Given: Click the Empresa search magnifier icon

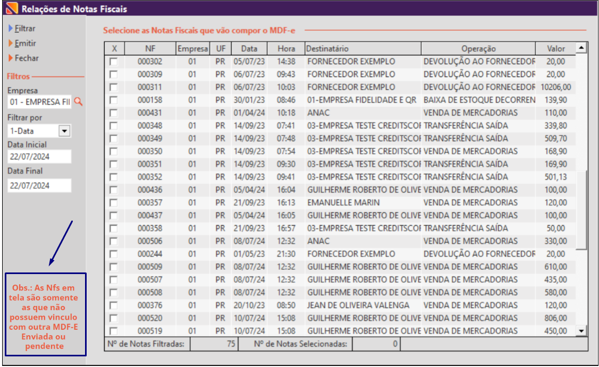Looking at the screenshot, I should (x=78, y=101).
